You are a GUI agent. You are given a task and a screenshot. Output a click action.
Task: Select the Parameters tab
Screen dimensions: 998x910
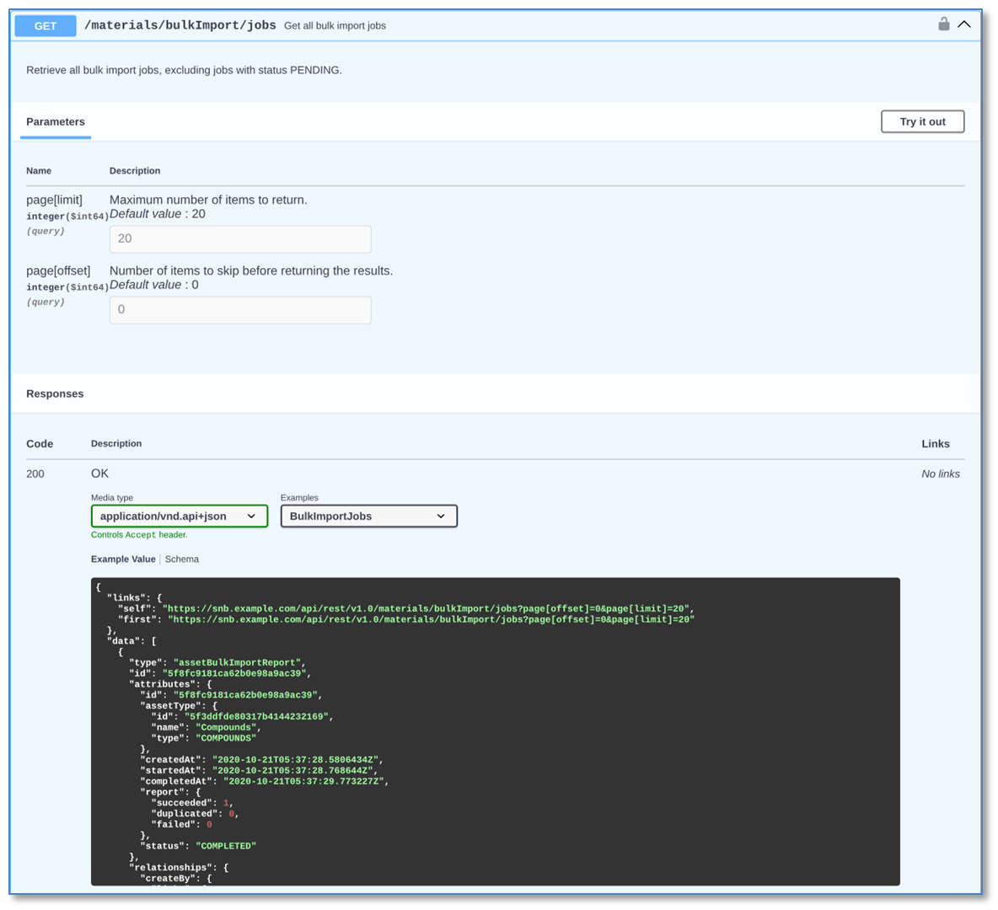(56, 121)
